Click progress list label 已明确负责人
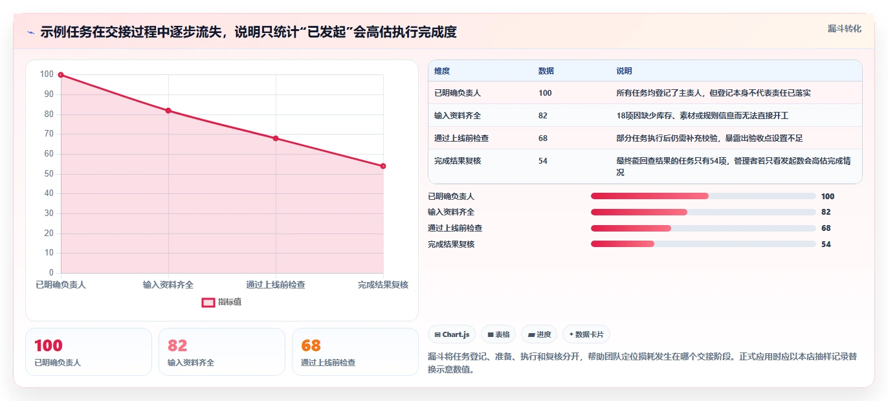The image size is (888, 401). (x=451, y=196)
